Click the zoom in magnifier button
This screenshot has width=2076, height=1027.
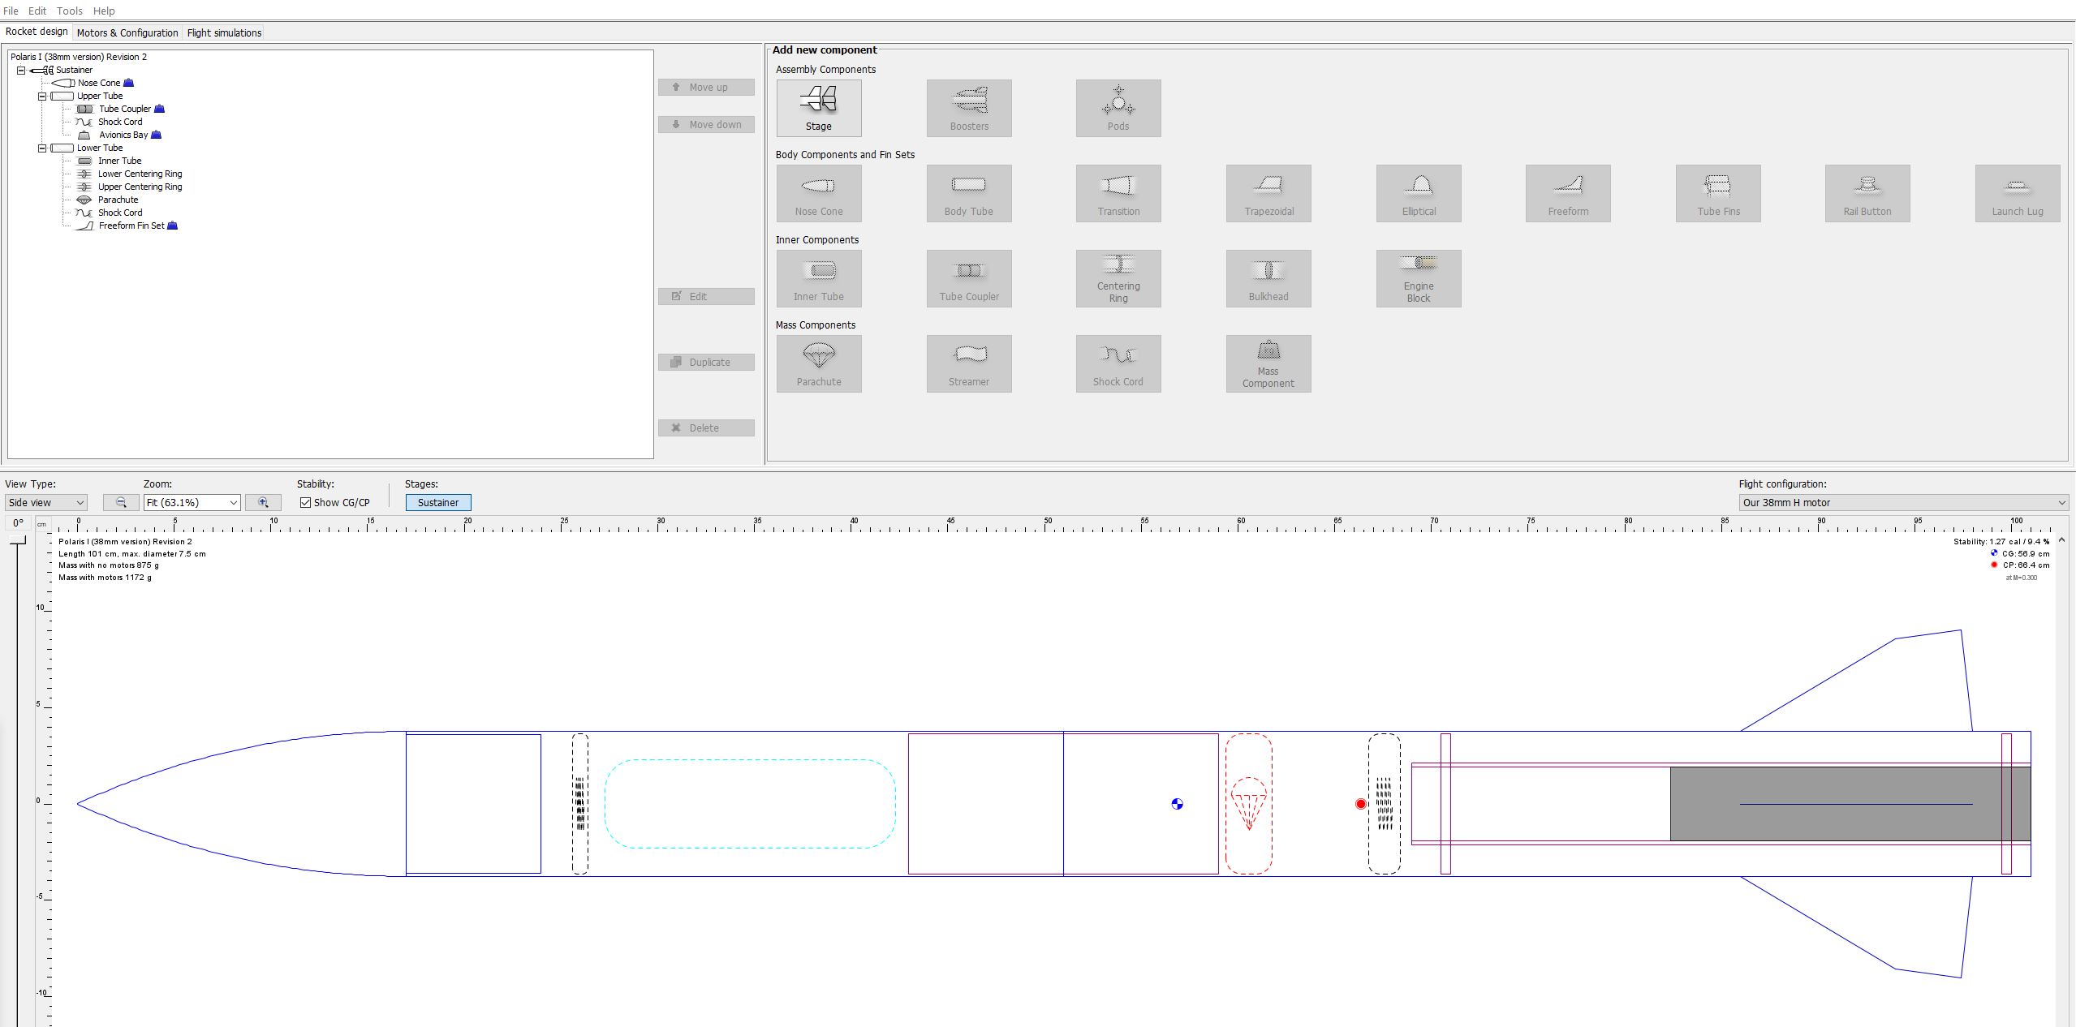pyautogui.click(x=263, y=502)
